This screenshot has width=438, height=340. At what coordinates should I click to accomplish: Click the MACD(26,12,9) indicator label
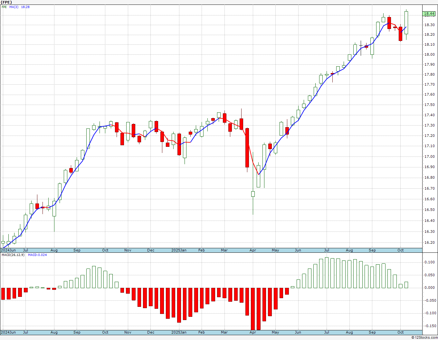coord(12,255)
